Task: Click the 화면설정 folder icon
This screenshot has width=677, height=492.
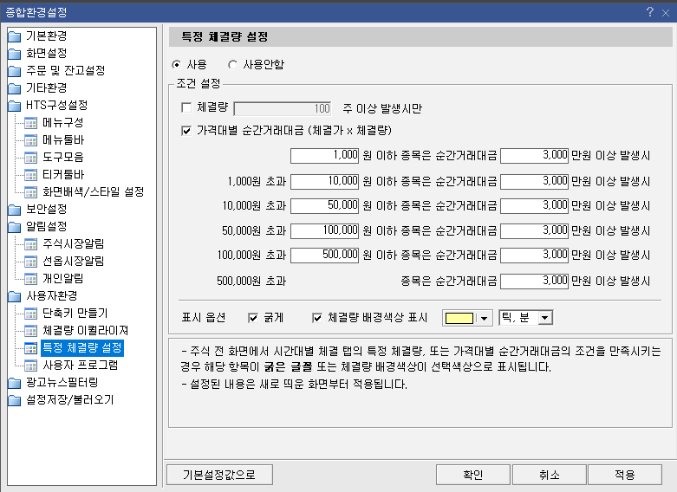Action: [x=14, y=54]
